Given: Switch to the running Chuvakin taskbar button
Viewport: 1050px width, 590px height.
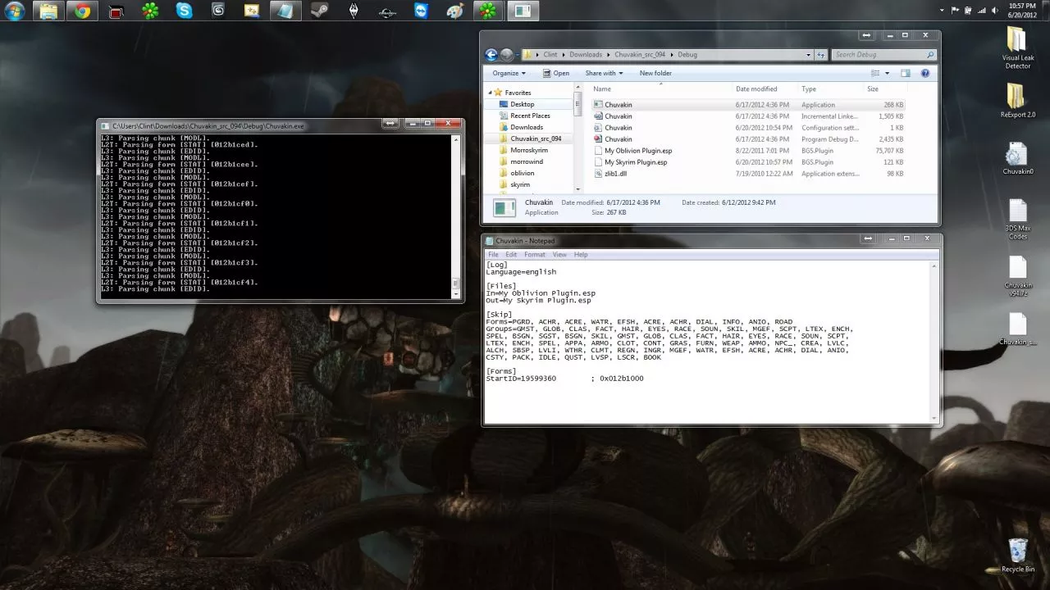Looking at the screenshot, I should pos(522,11).
